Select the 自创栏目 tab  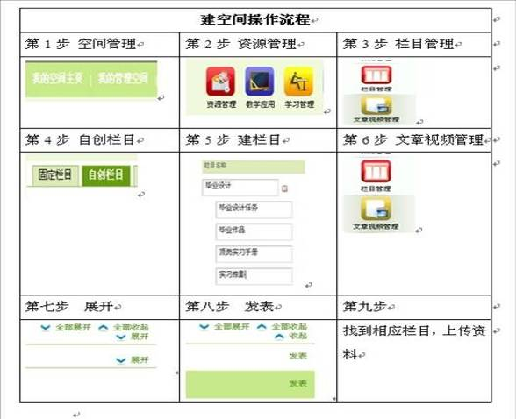[x=106, y=174]
